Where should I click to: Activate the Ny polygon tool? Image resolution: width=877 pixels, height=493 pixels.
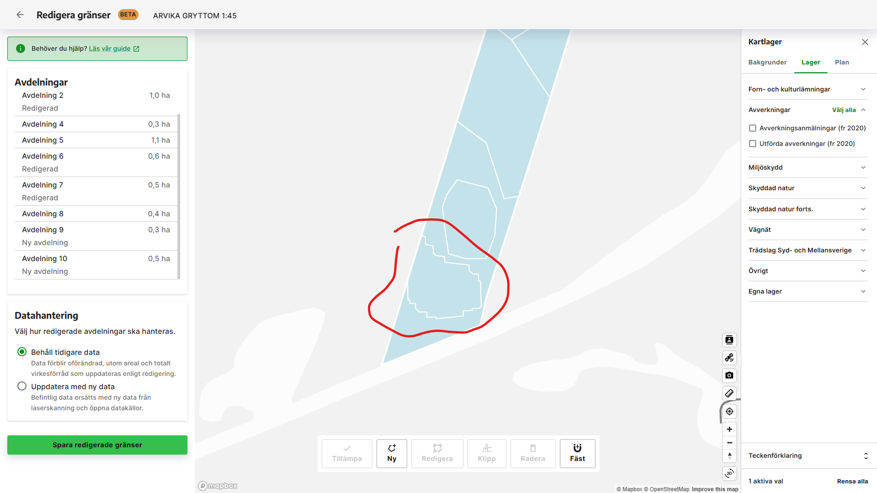pos(392,453)
